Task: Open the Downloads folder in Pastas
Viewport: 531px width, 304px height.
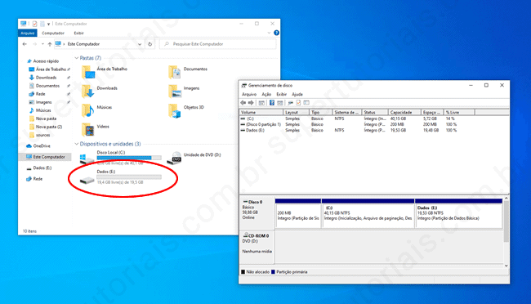Action: pos(100,92)
